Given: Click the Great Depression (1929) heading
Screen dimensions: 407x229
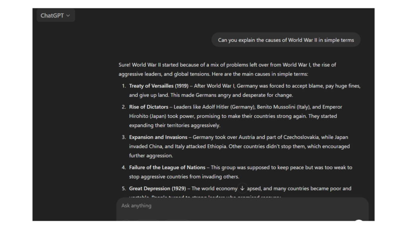Looking at the screenshot, I should point(157,188).
